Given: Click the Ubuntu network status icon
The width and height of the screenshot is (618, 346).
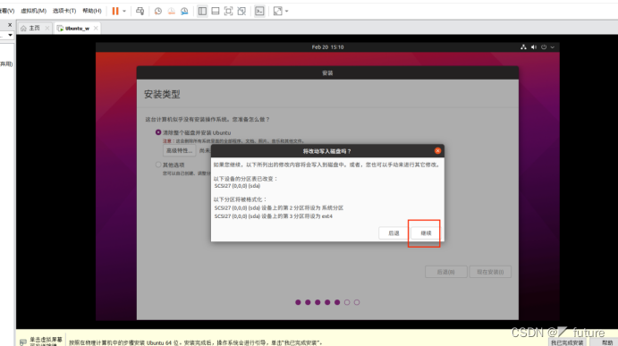Looking at the screenshot, I should pos(523,46).
